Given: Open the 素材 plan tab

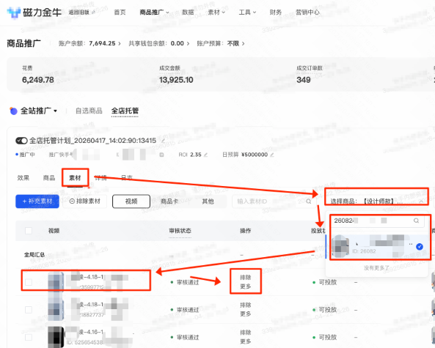Looking at the screenshot, I should tap(75, 178).
